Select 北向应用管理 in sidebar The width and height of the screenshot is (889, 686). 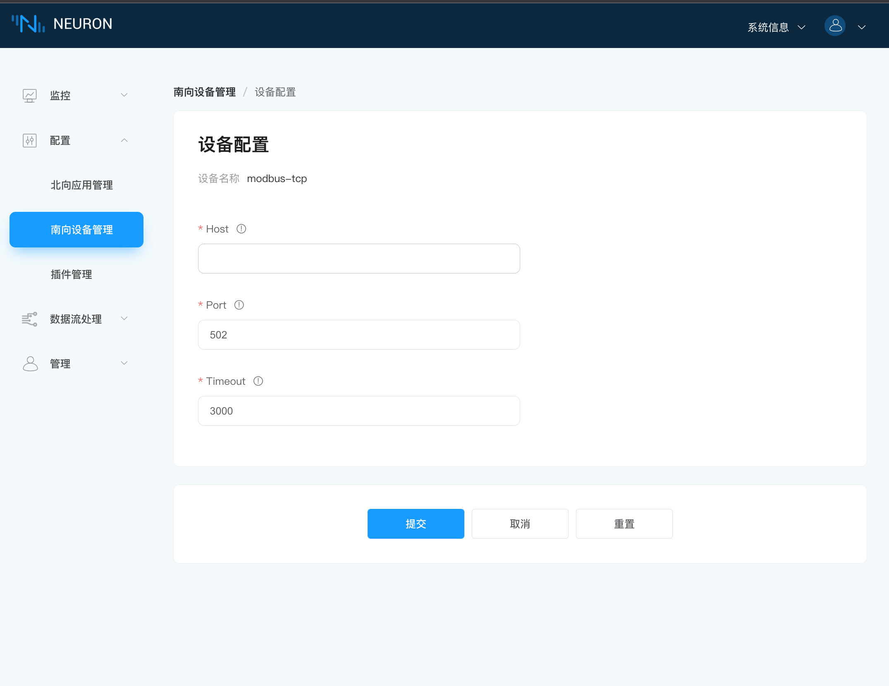[x=81, y=185]
